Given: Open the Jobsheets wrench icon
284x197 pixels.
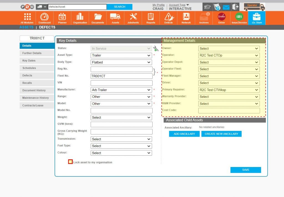Looking at the screenshot, I should (x=133, y=18).
